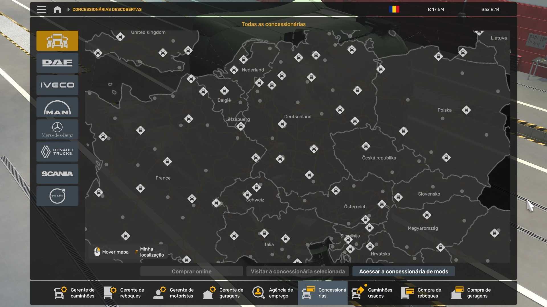Screen dimensions: 547x307
Task: Select the dealership marker near Lëtzebuerg
Action: (241, 126)
